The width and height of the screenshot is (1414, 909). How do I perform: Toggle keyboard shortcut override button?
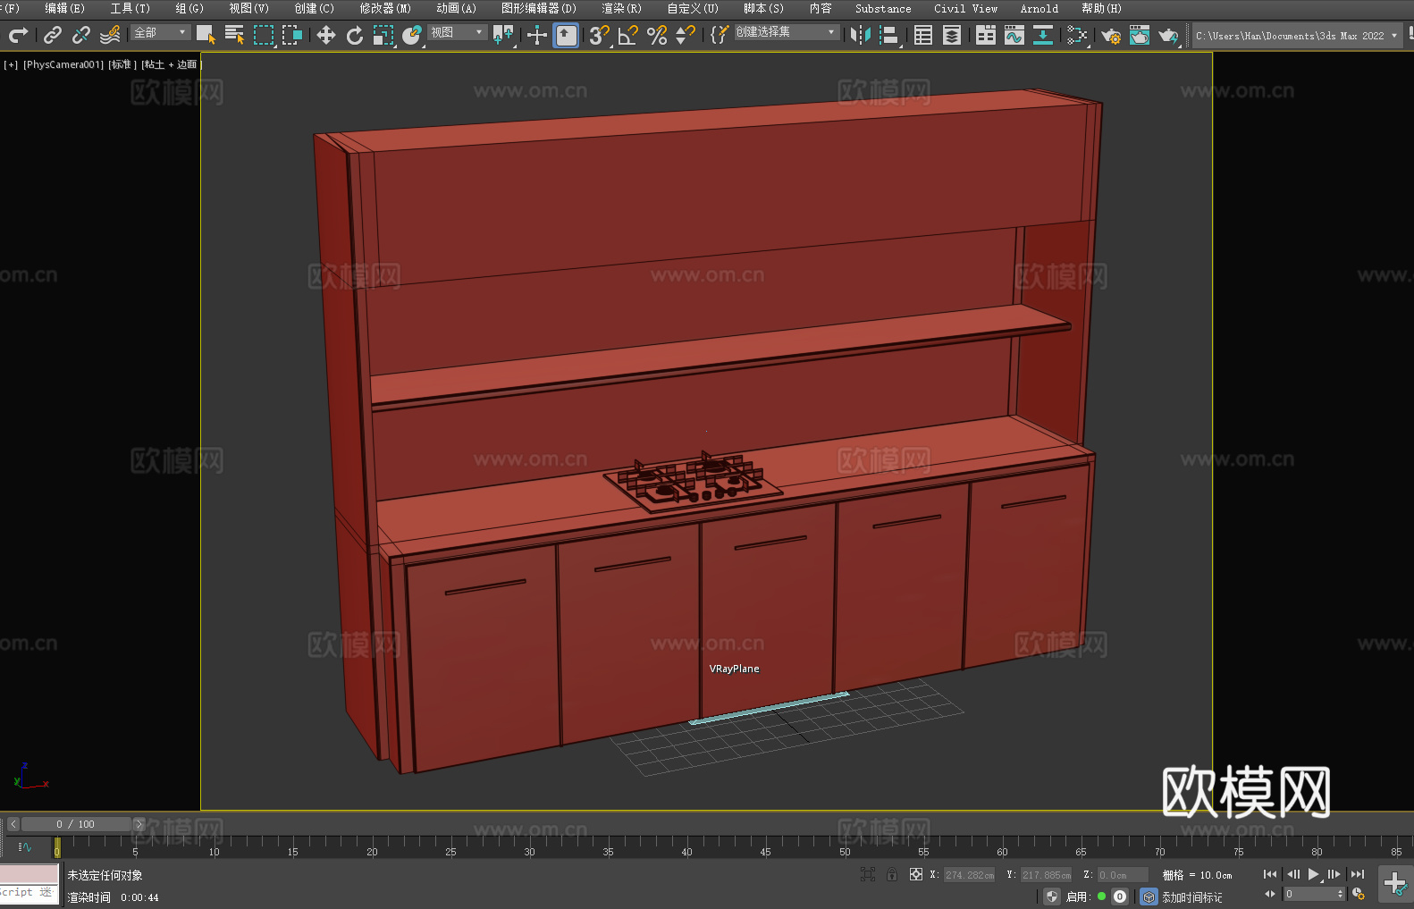tap(566, 35)
